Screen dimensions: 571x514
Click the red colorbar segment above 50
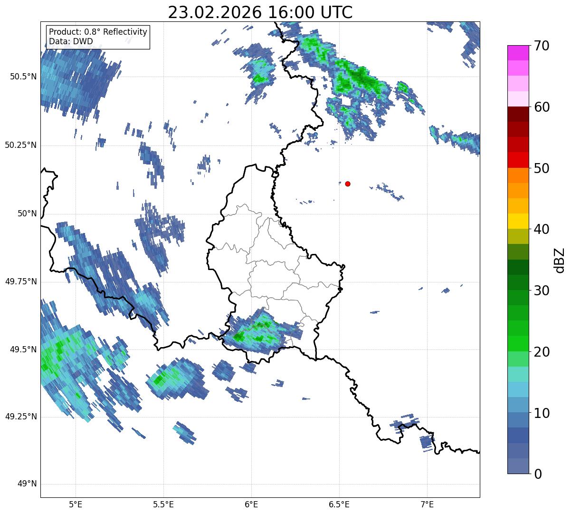pos(518,160)
